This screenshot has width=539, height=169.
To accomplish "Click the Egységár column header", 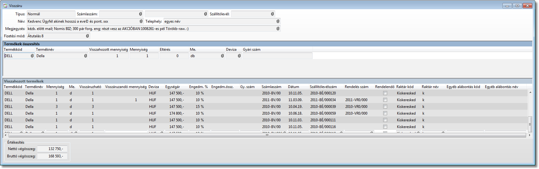I will [x=173, y=87].
